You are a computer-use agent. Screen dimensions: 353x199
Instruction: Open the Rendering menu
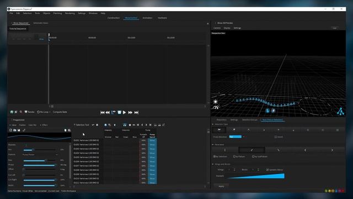coord(70,13)
